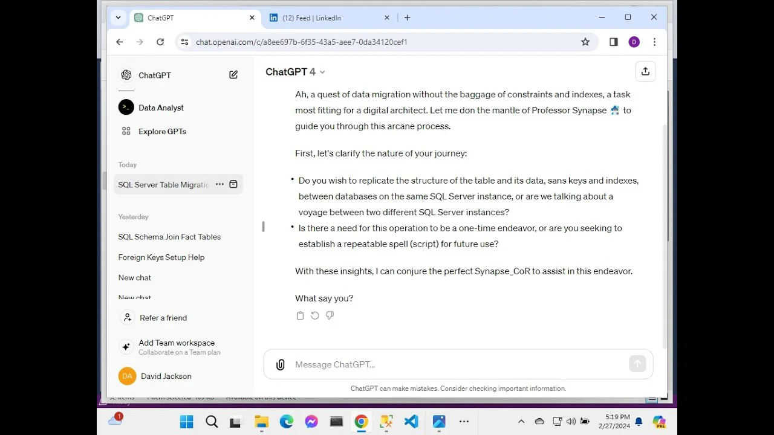Open volume control in the system tray
This screenshot has height=435, width=774.
[x=571, y=422]
